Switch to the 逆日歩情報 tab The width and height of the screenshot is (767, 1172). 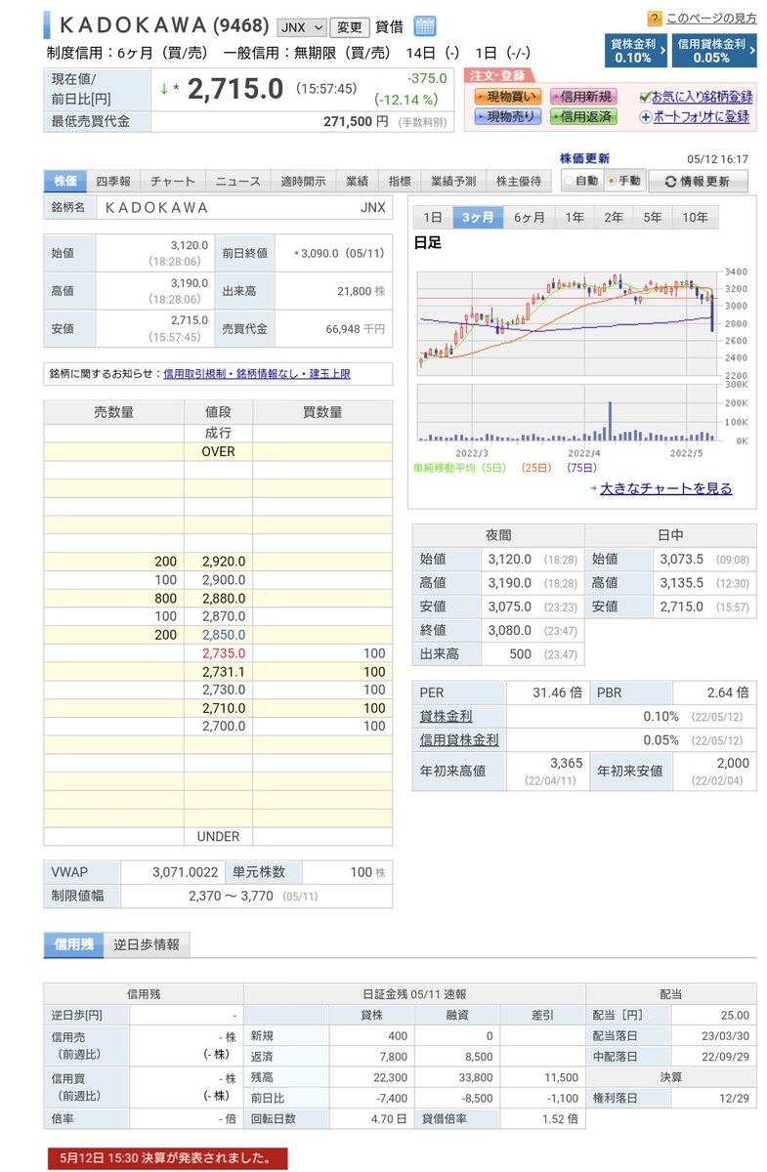coord(147,944)
